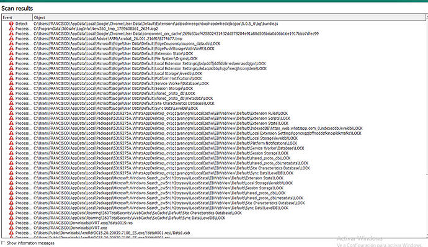The height and width of the screenshot is (247, 428).
Task: Click warning icon of EdgeCoupons coupons_data.db row
Action: pyautogui.click(x=11, y=43)
